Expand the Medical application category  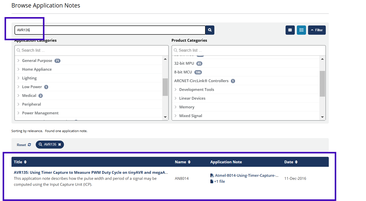click(18, 96)
